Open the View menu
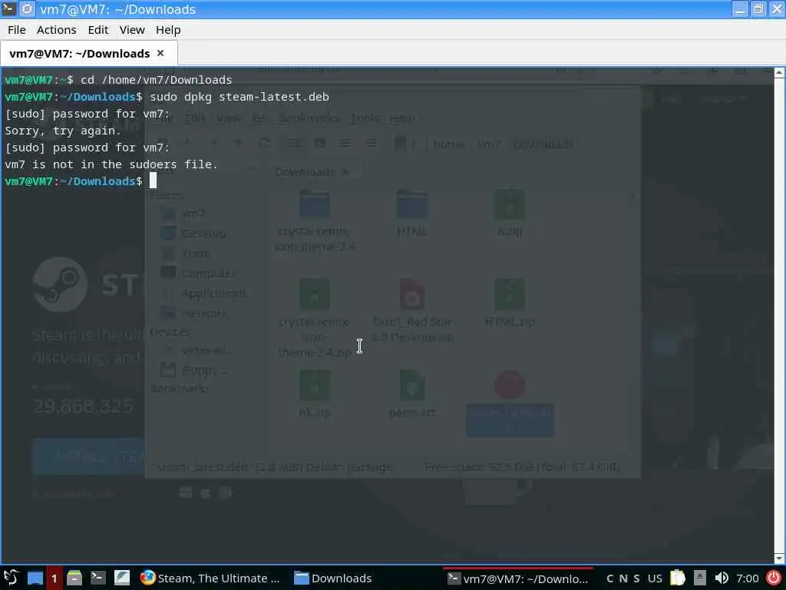The width and height of the screenshot is (786, 590). 132,30
